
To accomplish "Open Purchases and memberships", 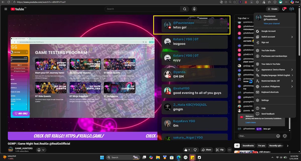I will [x=274, y=56].
